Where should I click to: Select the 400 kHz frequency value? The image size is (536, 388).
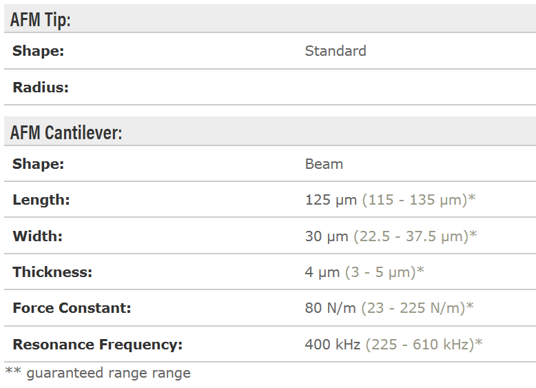click(x=333, y=345)
